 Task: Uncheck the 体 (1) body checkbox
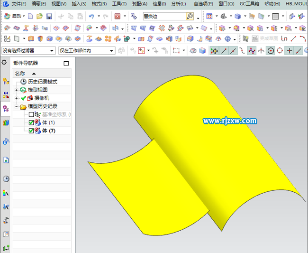click(x=31, y=123)
